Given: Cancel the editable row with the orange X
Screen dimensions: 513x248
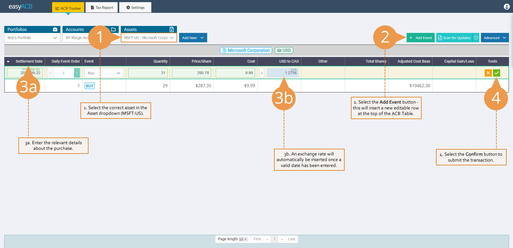Looking at the screenshot, I should tap(488, 73).
